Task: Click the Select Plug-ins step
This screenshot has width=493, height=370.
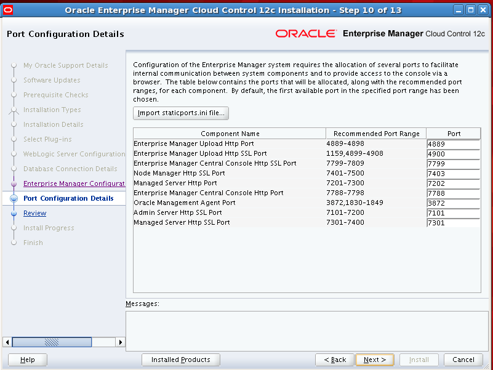Action: (47, 139)
